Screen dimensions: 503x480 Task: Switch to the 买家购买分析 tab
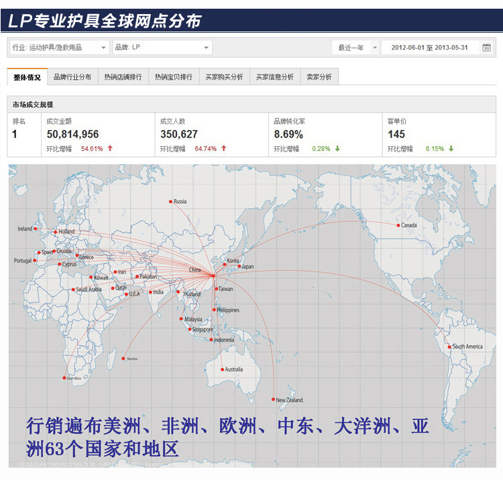coord(225,77)
